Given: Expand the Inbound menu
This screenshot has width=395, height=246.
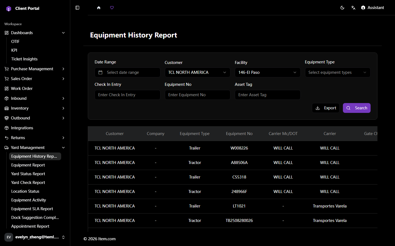Looking at the screenshot, I should [x=35, y=98].
